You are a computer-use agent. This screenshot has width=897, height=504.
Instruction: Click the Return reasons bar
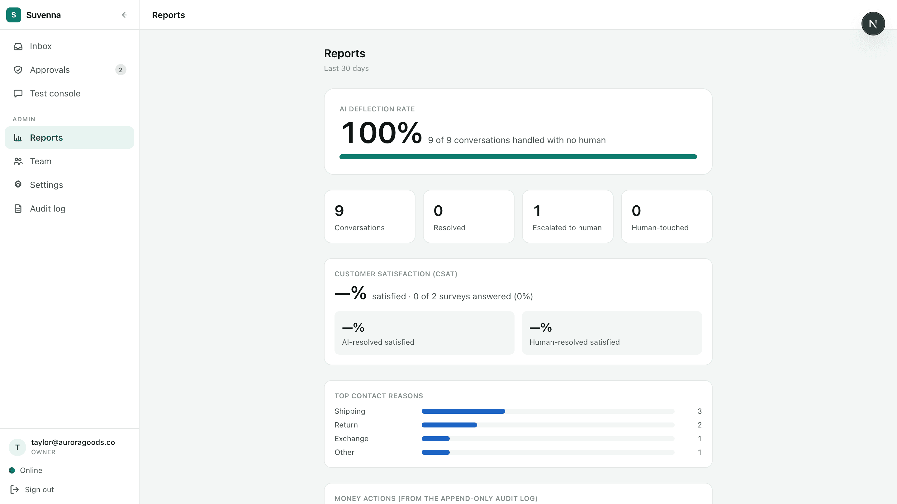pyautogui.click(x=548, y=425)
